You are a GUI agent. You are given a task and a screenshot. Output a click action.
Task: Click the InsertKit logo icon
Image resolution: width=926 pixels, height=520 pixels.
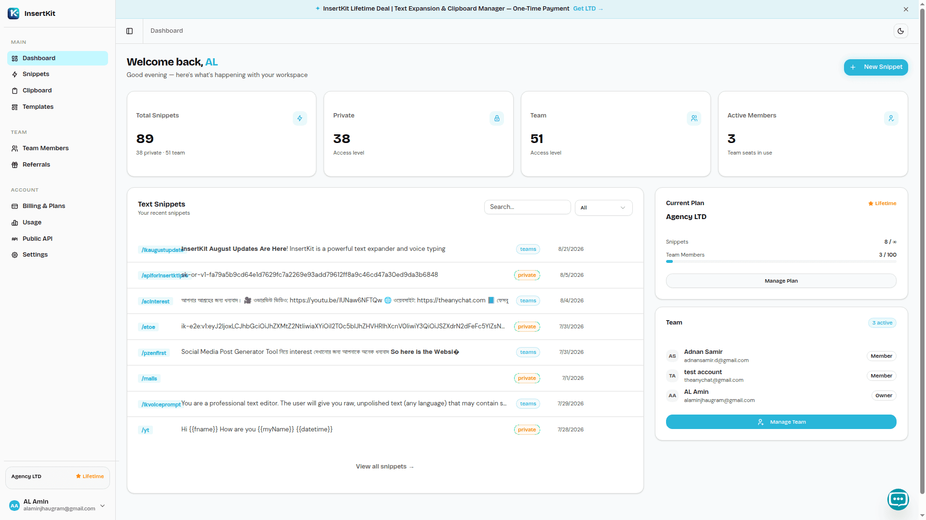[14, 13]
